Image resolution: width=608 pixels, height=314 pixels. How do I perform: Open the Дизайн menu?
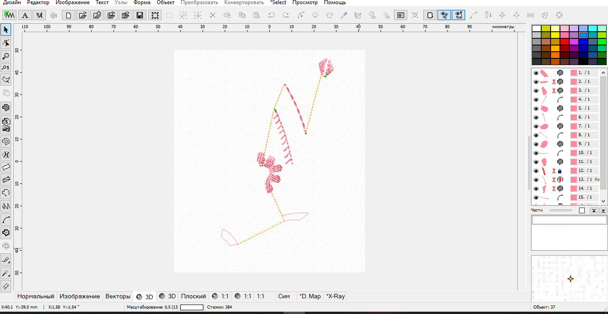point(12,3)
